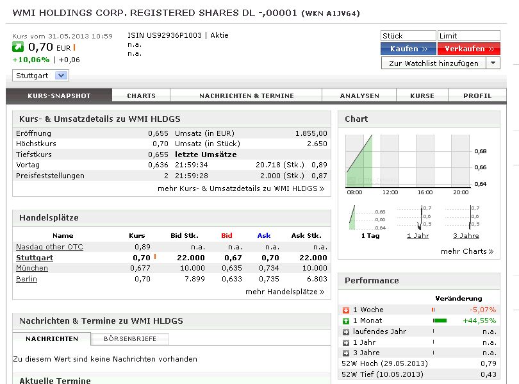Open mehr Kurs- & Umsatzdetails link

pos(241,188)
